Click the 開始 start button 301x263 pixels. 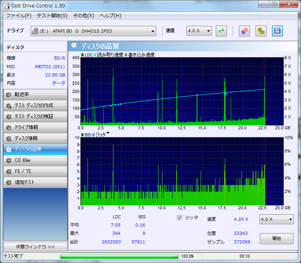276,238
